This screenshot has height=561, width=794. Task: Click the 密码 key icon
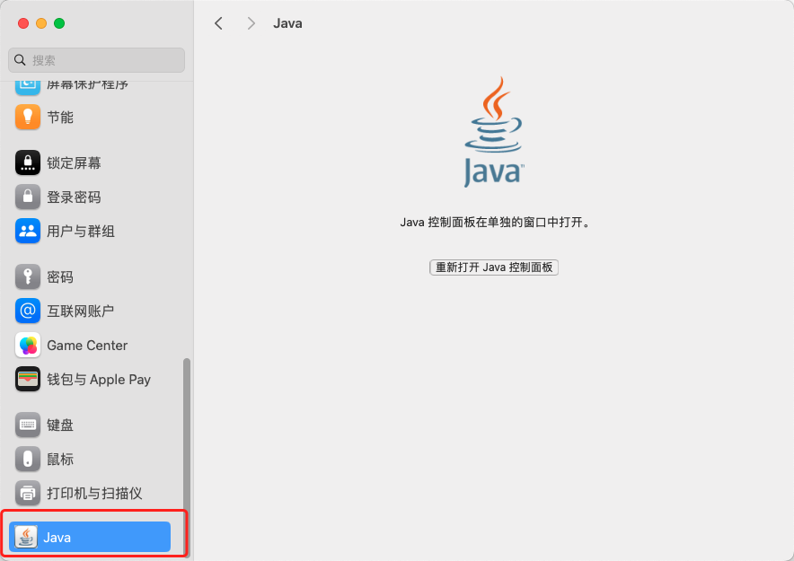(28, 276)
